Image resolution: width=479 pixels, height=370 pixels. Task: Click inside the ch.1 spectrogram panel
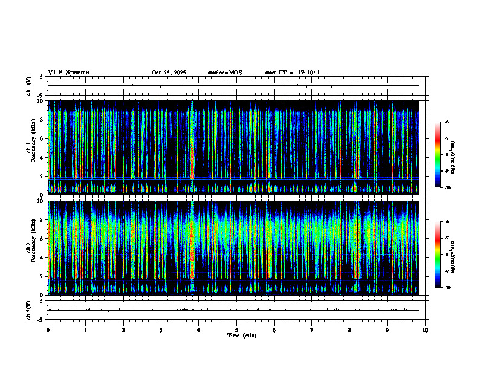tap(233, 148)
